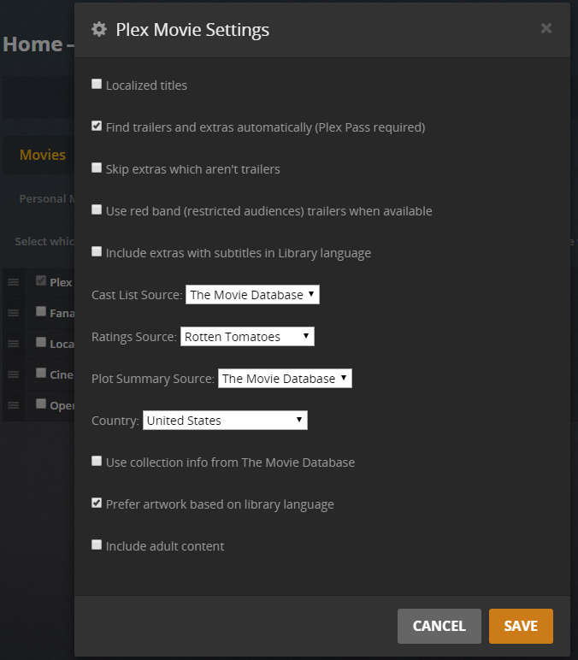
Task: Switch to the Movies tab
Action: click(x=43, y=155)
